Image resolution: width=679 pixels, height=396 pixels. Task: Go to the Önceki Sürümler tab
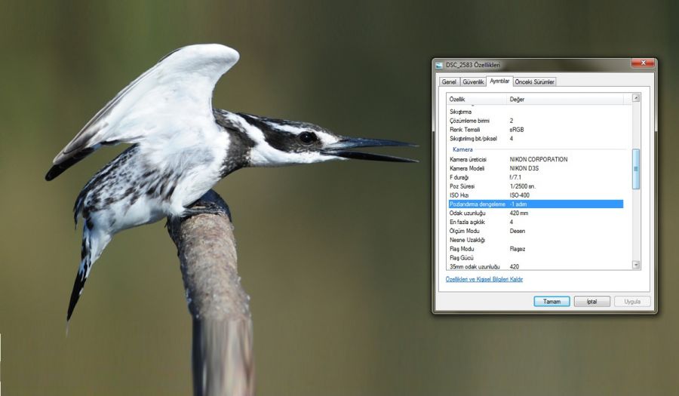click(535, 81)
